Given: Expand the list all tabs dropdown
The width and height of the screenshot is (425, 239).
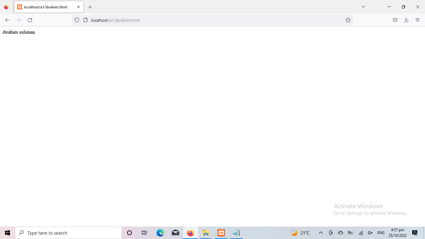Looking at the screenshot, I should click(x=363, y=7).
